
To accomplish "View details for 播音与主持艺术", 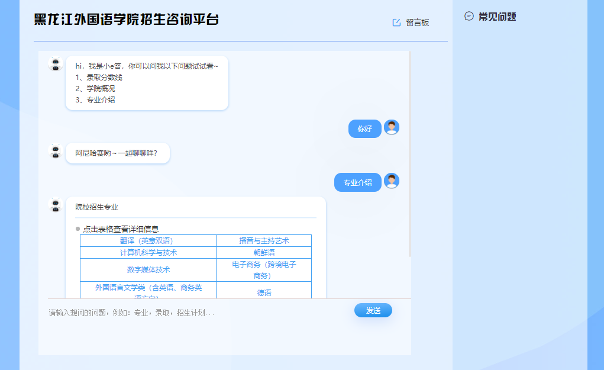I will pyautogui.click(x=264, y=241).
